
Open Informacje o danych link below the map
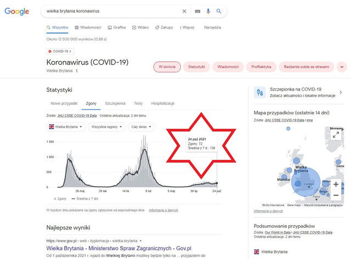pyautogui.click(x=268, y=211)
